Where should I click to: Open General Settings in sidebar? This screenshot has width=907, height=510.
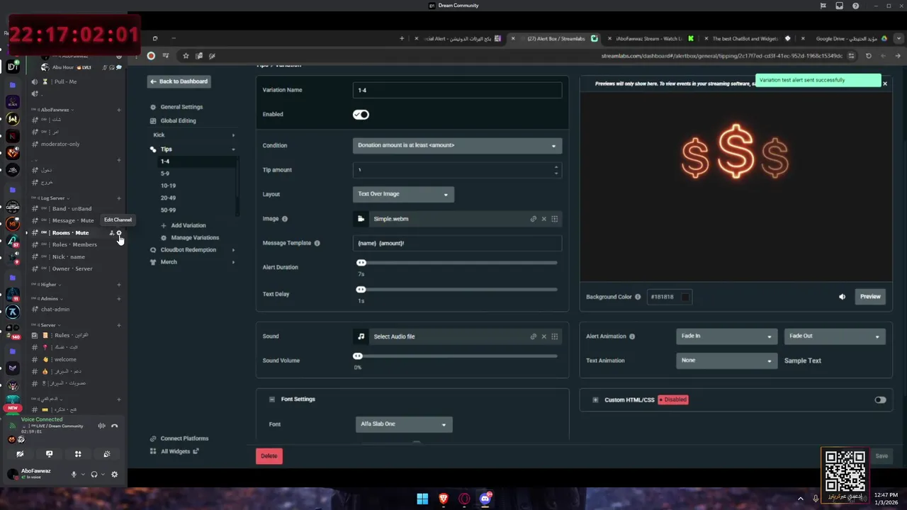pos(181,107)
